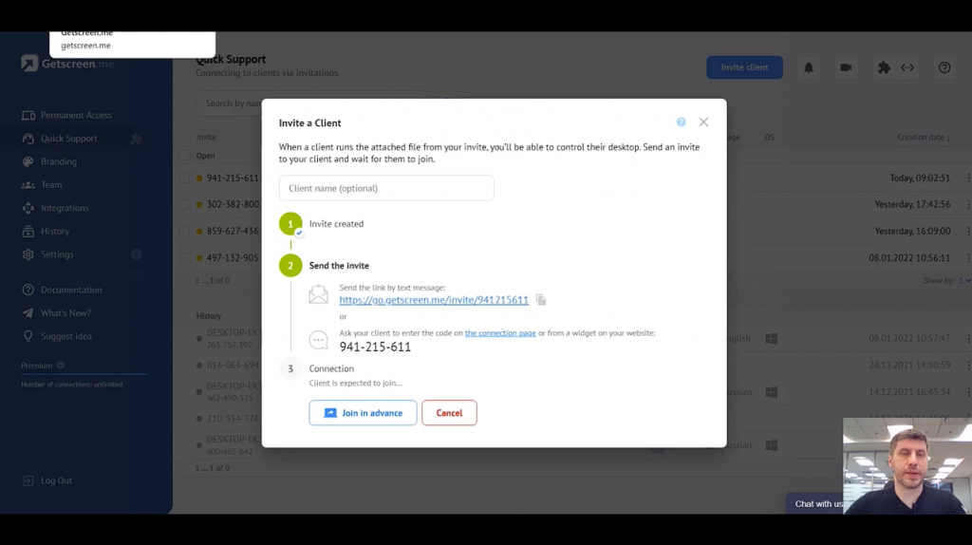
Task: Sort by Creation date column header
Action: tap(924, 137)
